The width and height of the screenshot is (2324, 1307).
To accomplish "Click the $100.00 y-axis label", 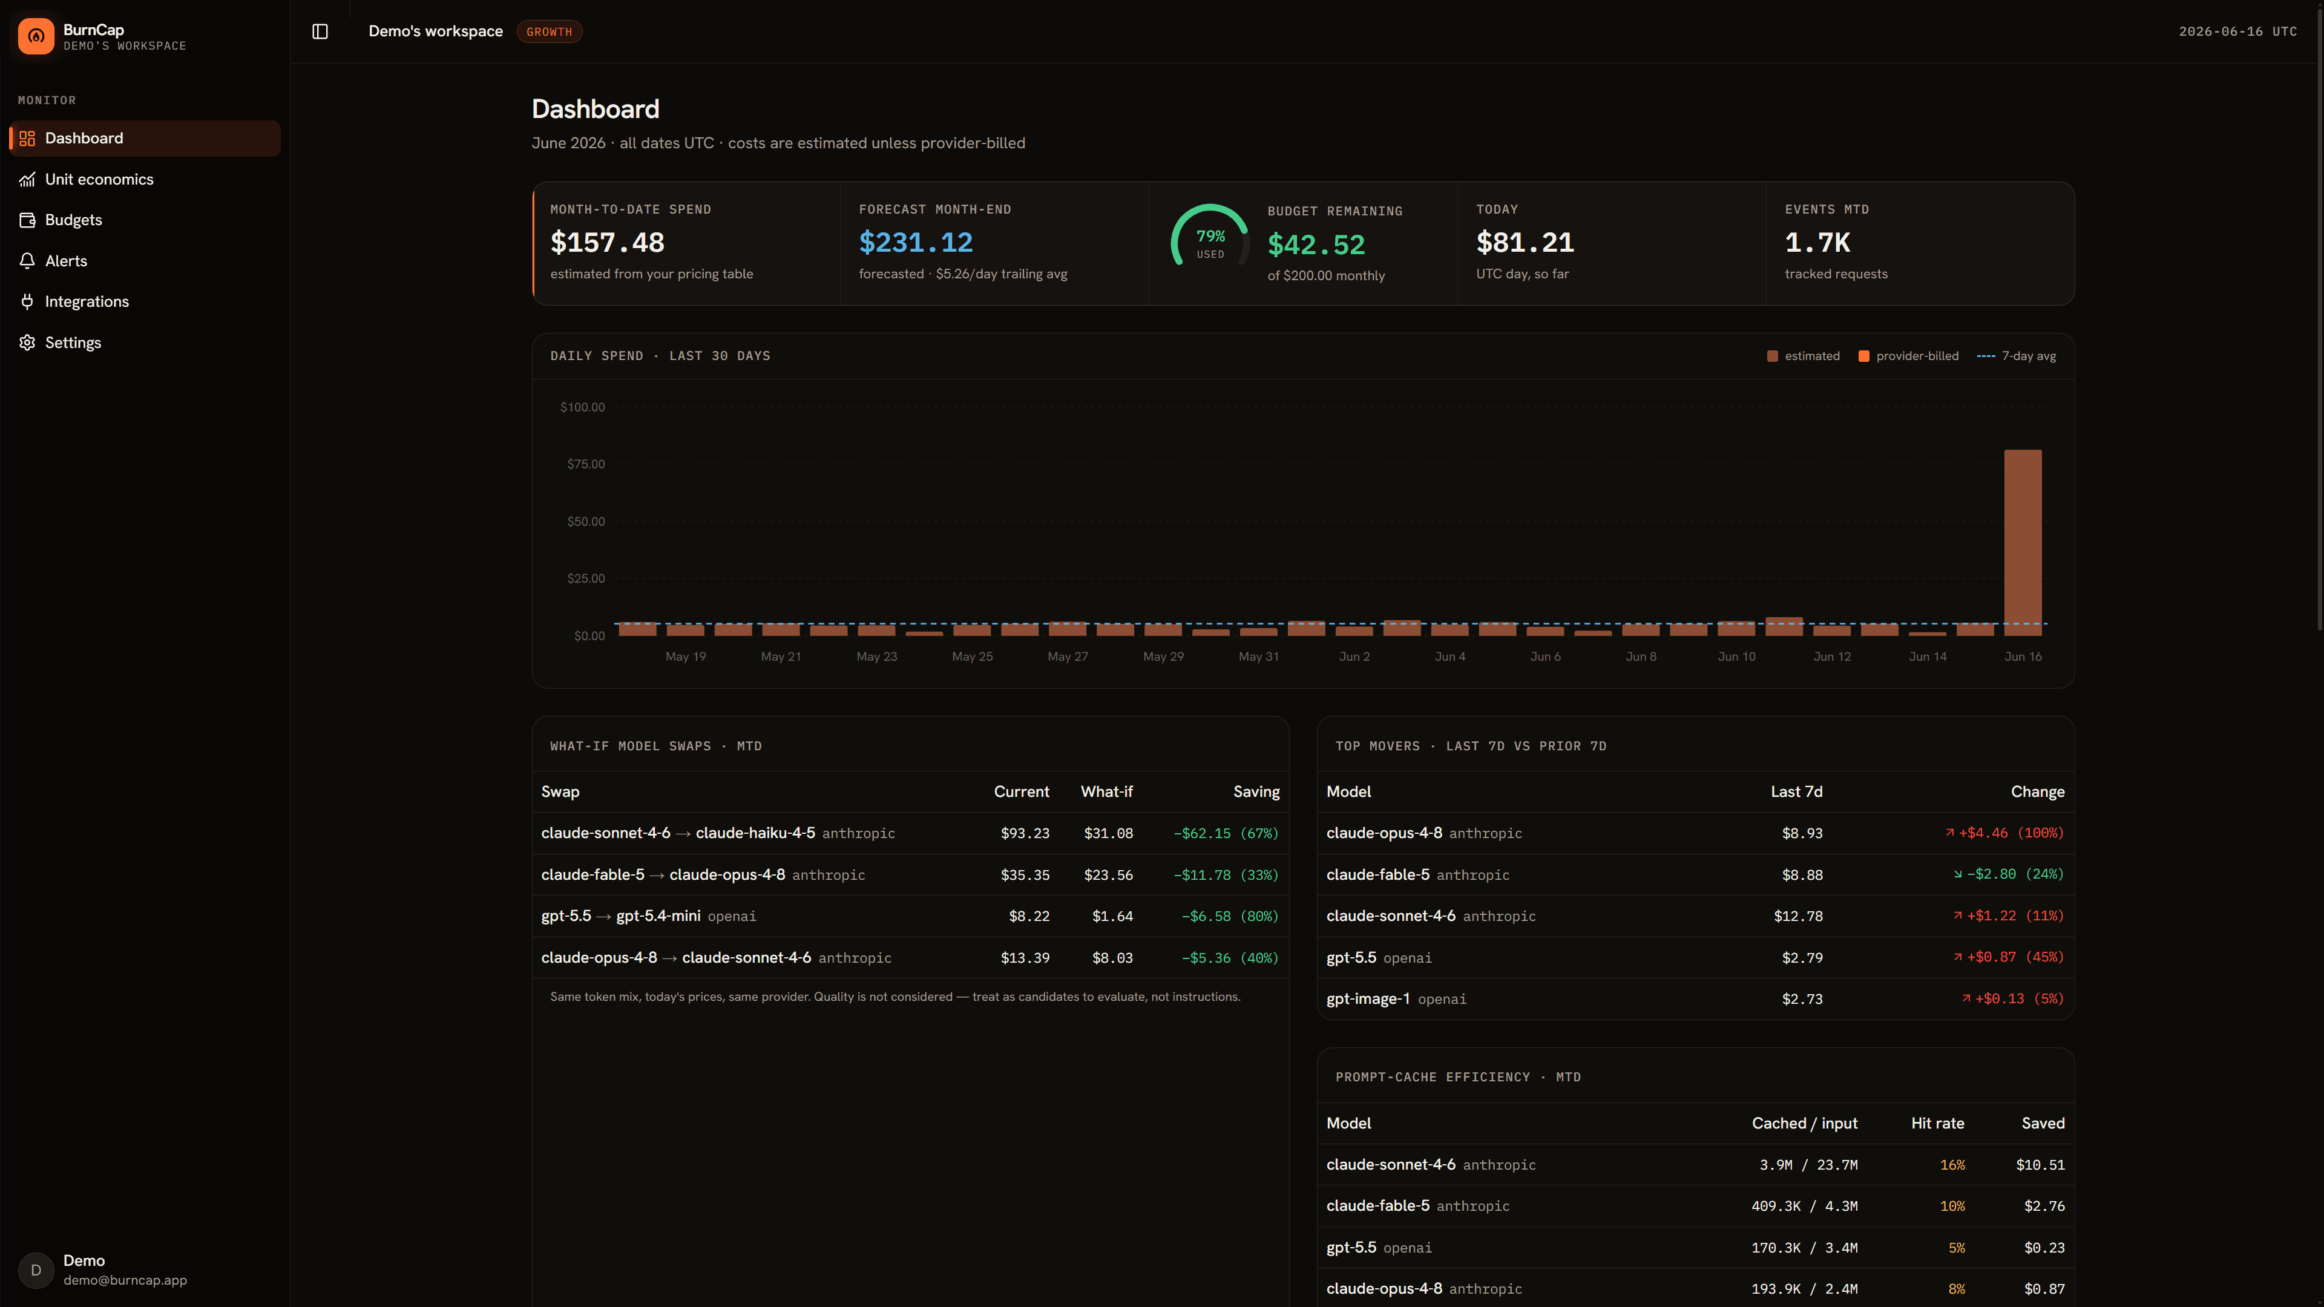I will point(582,407).
